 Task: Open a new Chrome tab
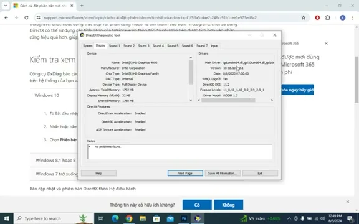coord(82,6)
